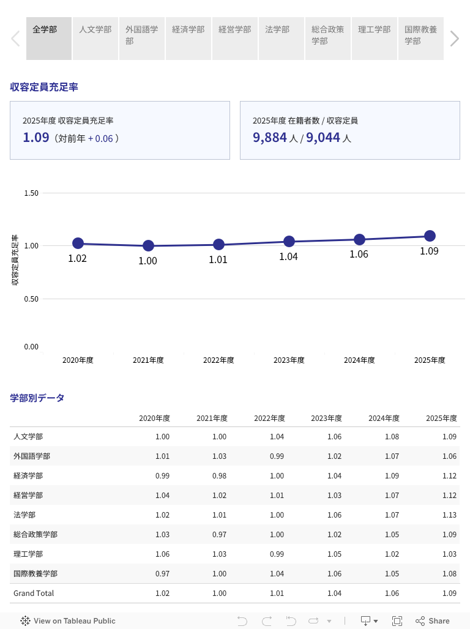Open View on Tableau Public link
This screenshot has height=629, width=470.
pyautogui.click(x=74, y=621)
